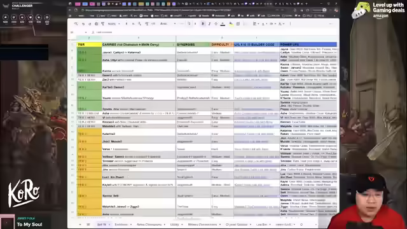Click the undo arrow in the toolbar
This screenshot has height=229, width=407.
83,24
